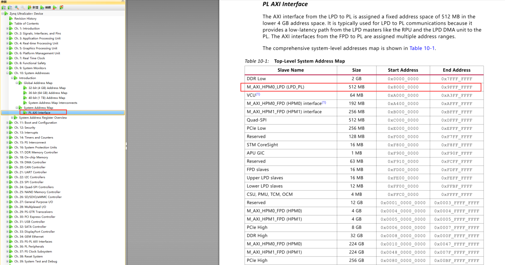
Task: Select Ch. 5: Graphics Processing Unit bookmark
Action: 36,48
